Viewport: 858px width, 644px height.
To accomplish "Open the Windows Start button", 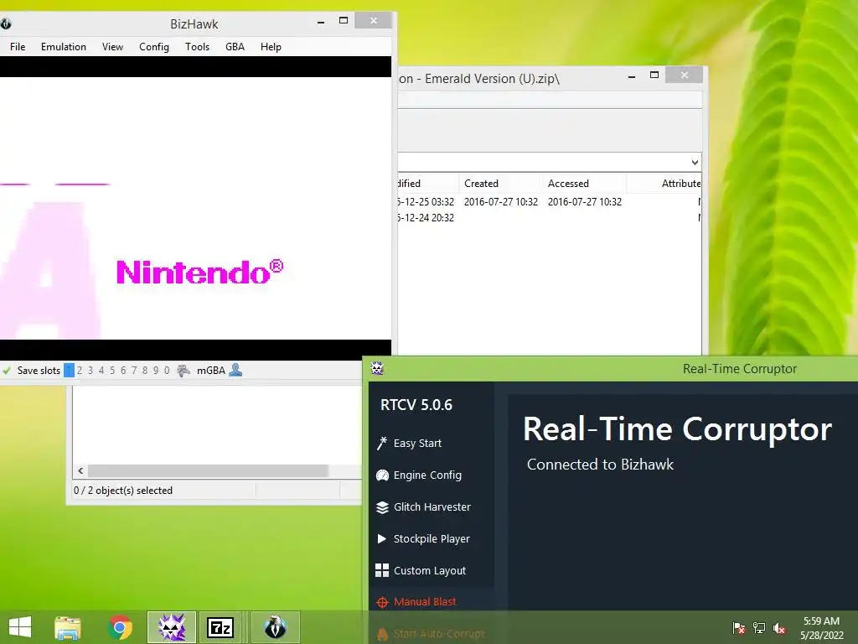I will (x=20, y=627).
